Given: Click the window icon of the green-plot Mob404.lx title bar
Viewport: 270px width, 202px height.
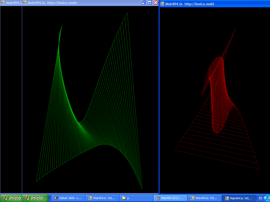Looking at the screenshot, I should [x=25, y=3].
